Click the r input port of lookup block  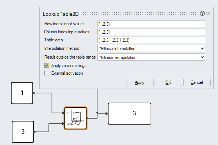coord(64,113)
